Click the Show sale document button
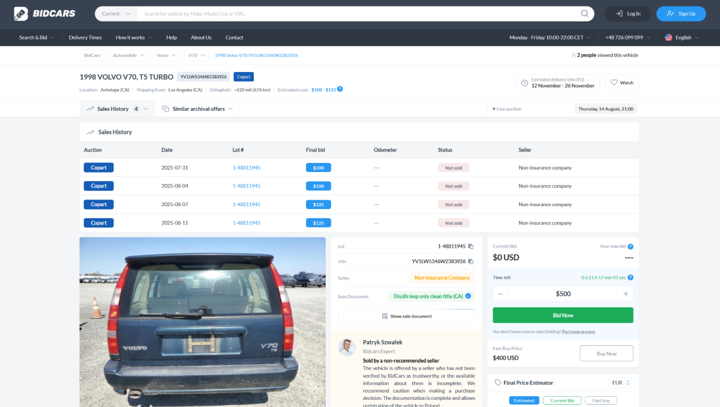This screenshot has width=720, height=407. click(x=406, y=316)
